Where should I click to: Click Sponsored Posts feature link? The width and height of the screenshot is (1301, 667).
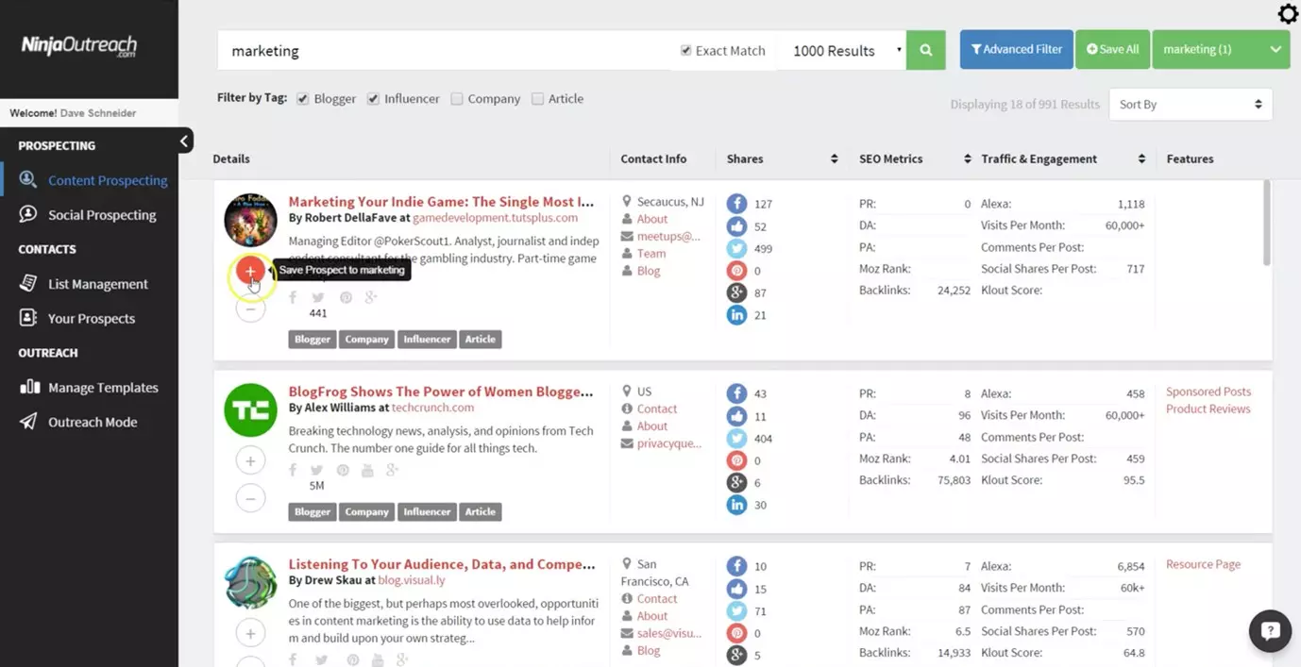click(x=1208, y=392)
